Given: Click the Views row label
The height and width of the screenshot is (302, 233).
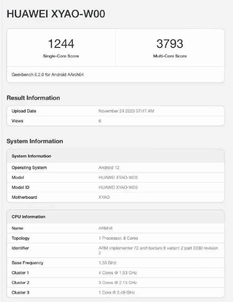Looking at the screenshot, I should 17,121.
